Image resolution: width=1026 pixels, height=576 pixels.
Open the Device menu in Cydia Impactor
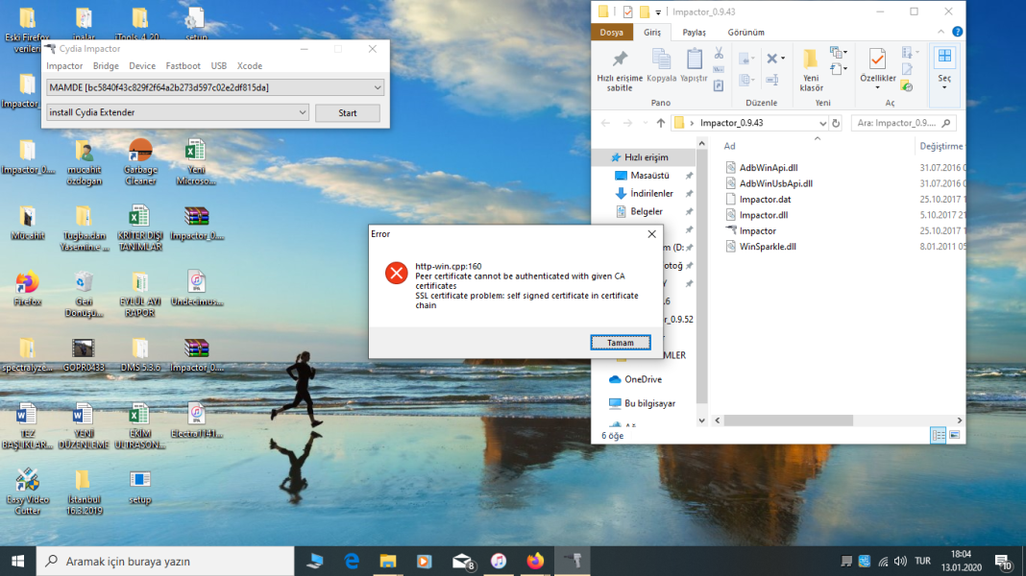click(142, 66)
